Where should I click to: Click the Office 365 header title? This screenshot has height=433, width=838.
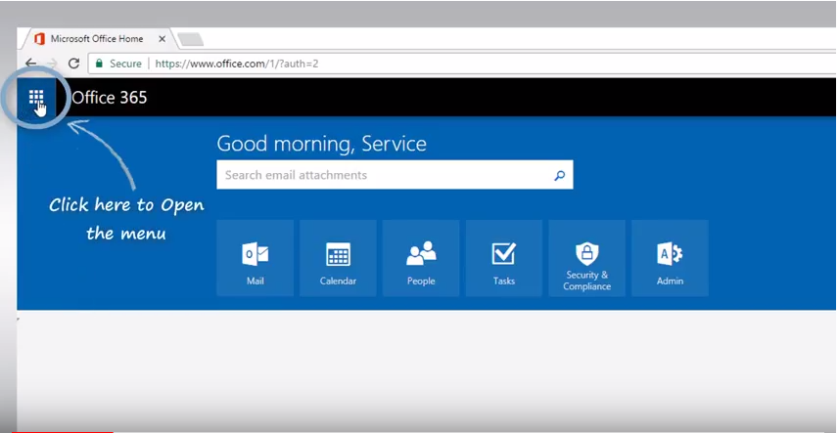pyautogui.click(x=109, y=97)
